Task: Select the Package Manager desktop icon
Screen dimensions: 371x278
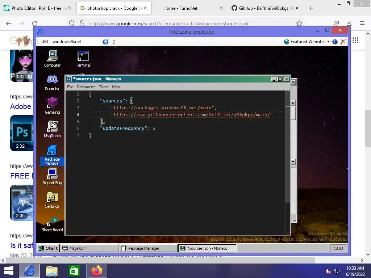Action: point(52,155)
